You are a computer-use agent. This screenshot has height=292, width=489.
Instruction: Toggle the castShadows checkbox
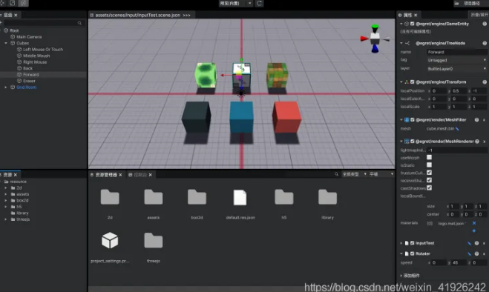click(430, 188)
